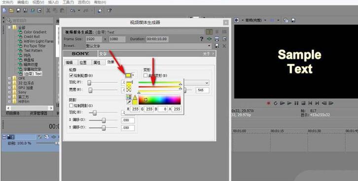Select Test Pattern generator
Screen dimensions: 358x181
click(33, 50)
